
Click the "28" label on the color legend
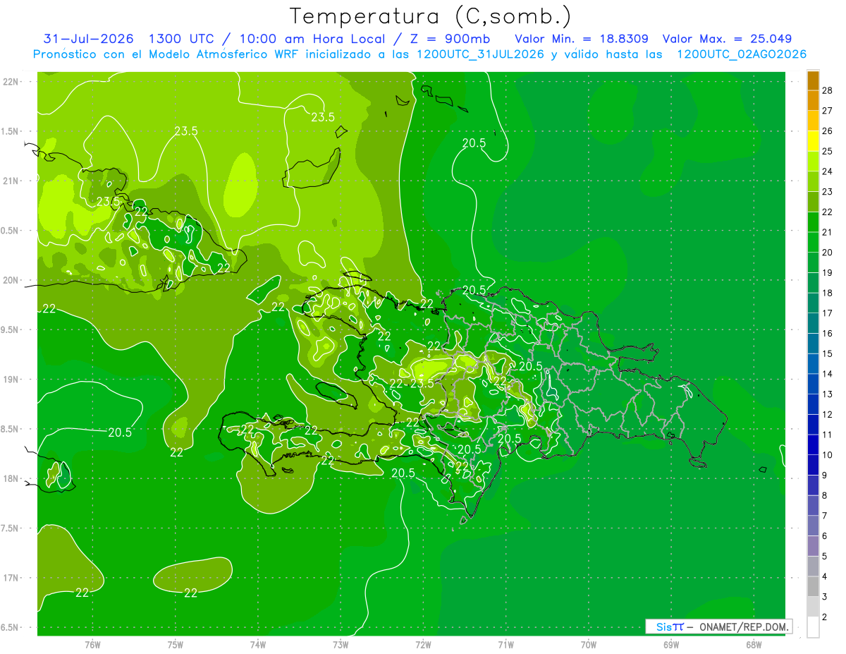(x=828, y=90)
